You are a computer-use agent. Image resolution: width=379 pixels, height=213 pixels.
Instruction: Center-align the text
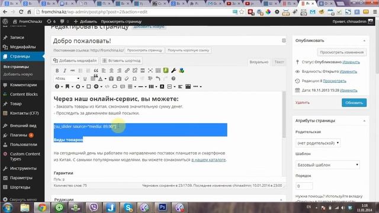[x=111, y=70]
